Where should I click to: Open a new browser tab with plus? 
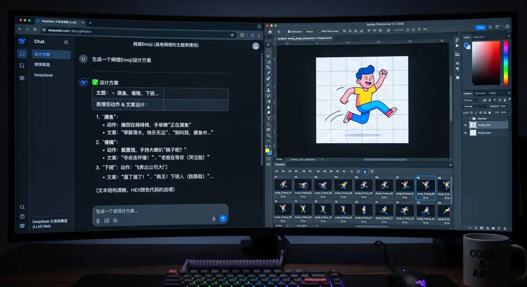pos(90,23)
